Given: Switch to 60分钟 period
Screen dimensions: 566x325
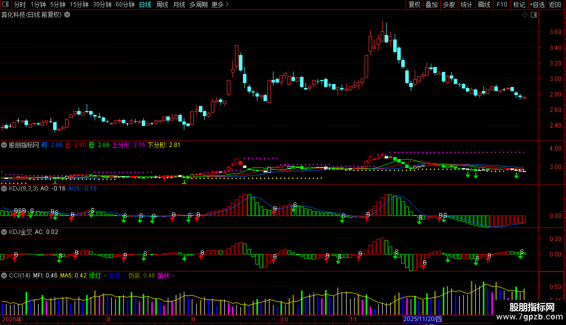Looking at the screenshot, I should coord(125,4).
